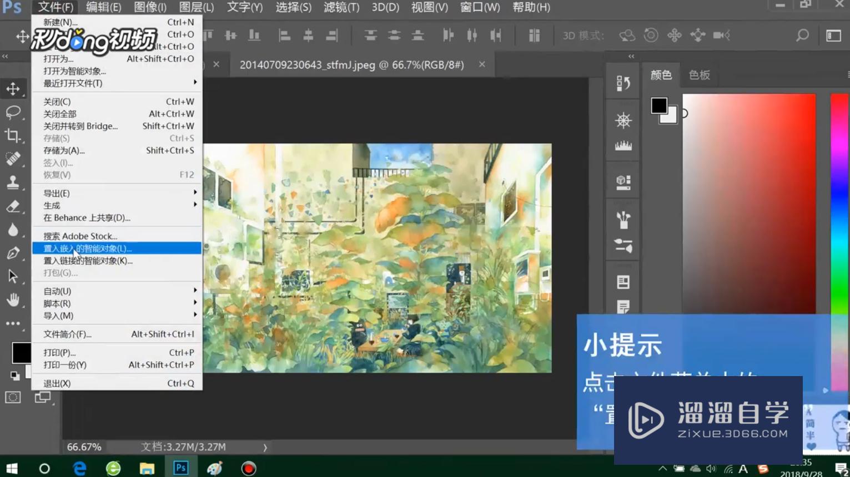Open the Brush presets panel icon
This screenshot has height=477, width=850.
[623, 220]
